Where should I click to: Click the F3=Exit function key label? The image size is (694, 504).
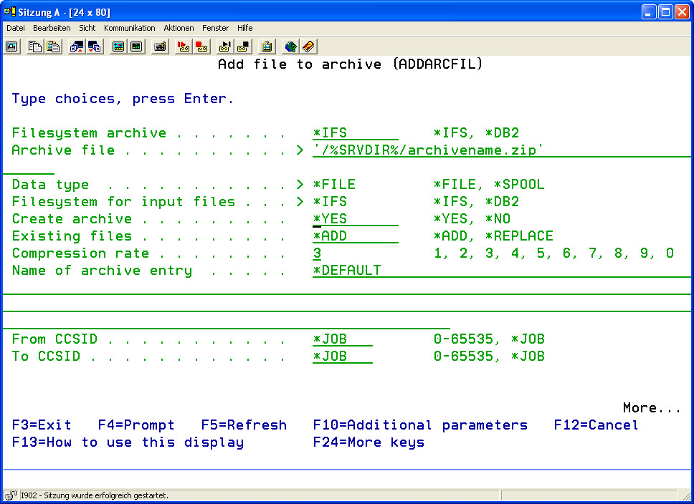pos(42,425)
